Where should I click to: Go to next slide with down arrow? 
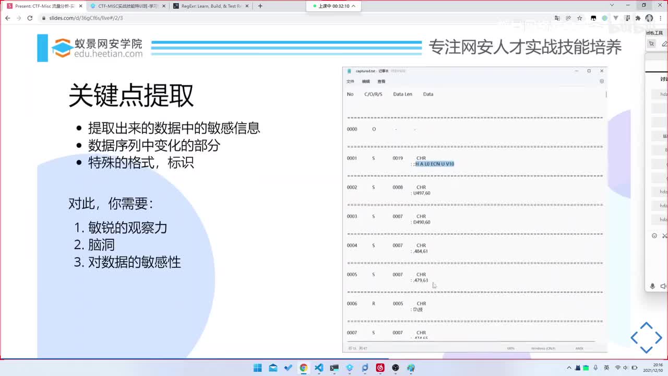click(x=646, y=349)
